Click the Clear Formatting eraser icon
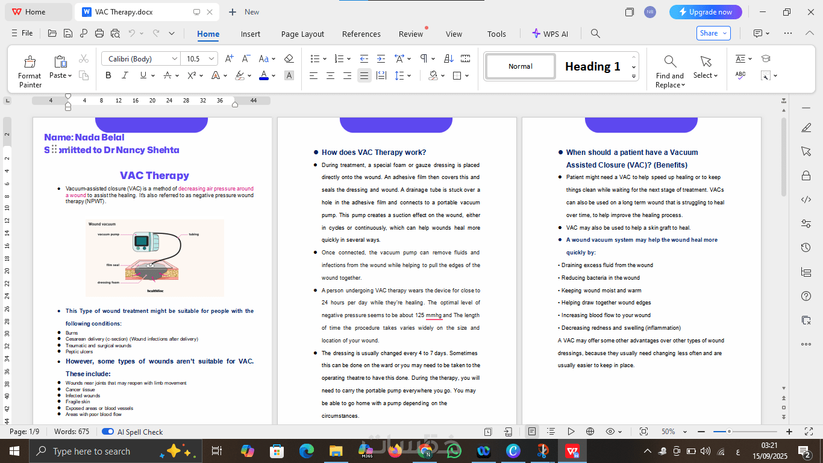 [289, 58]
